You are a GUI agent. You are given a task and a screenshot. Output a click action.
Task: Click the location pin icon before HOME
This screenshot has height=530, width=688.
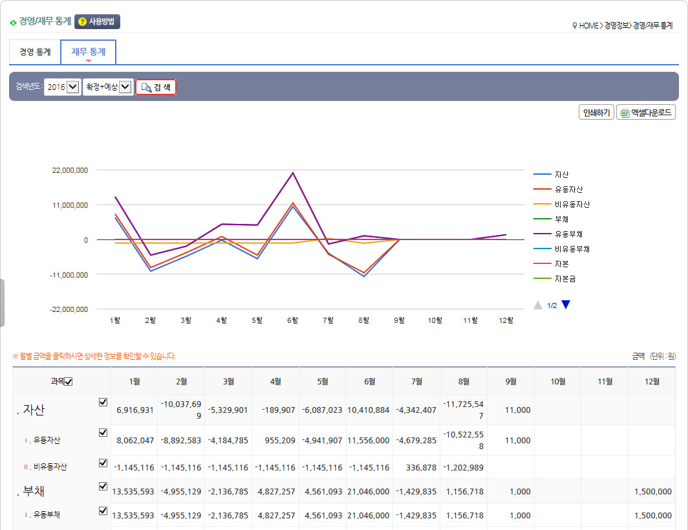pyautogui.click(x=575, y=26)
